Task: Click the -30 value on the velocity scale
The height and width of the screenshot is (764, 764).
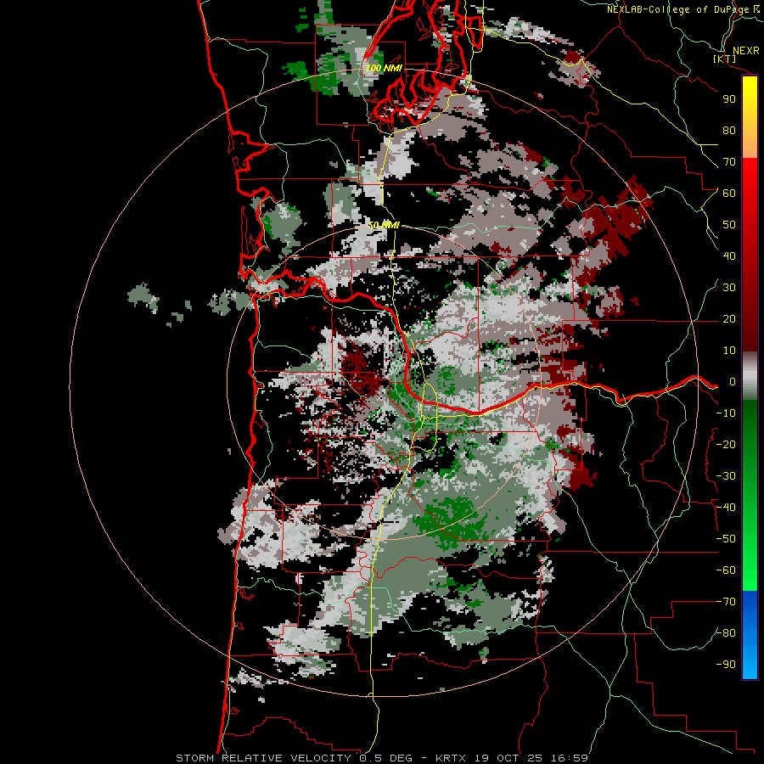Action: [x=726, y=476]
